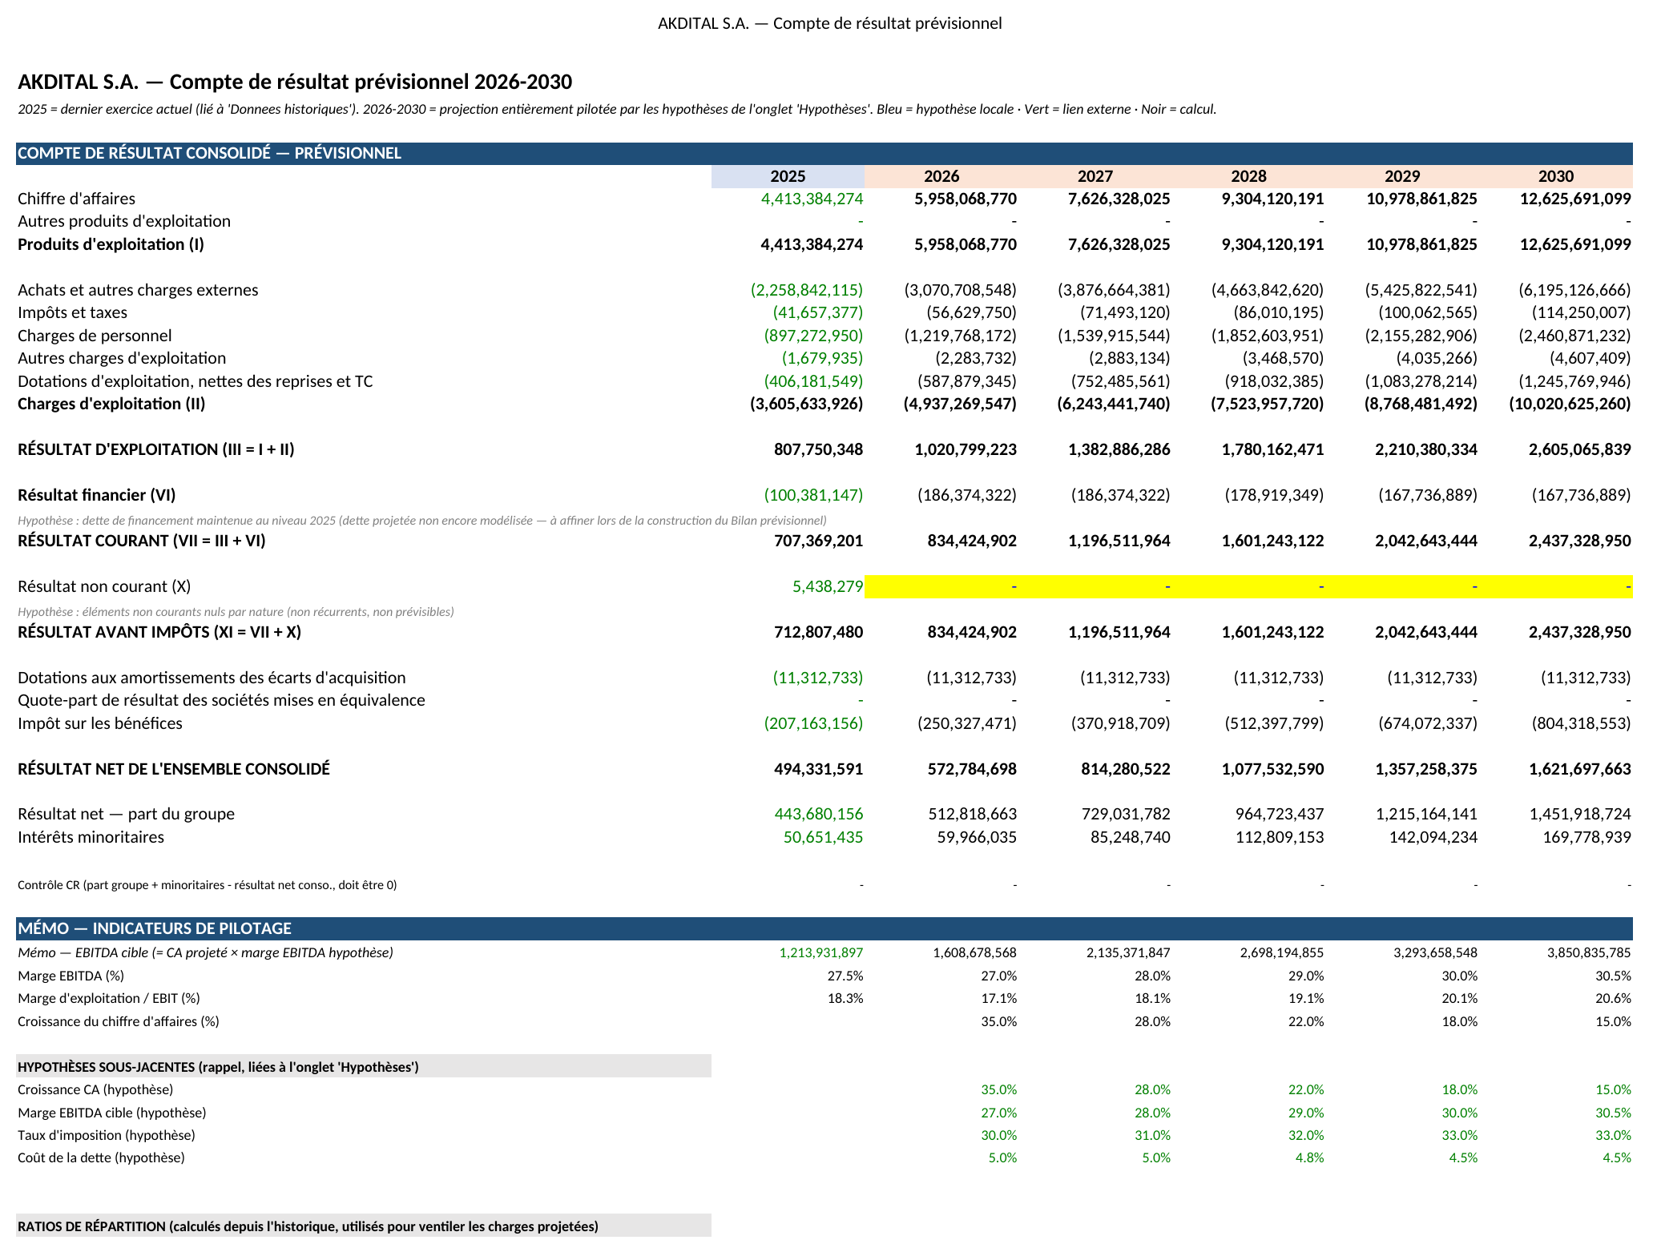1661x1252 pixels.
Task: Click the green Résultat financier value (100,381,147)
Action: pyautogui.click(x=813, y=495)
